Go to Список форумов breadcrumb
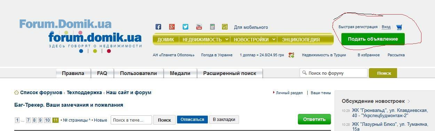This screenshot has width=435, height=131. pyautogui.click(x=41, y=92)
